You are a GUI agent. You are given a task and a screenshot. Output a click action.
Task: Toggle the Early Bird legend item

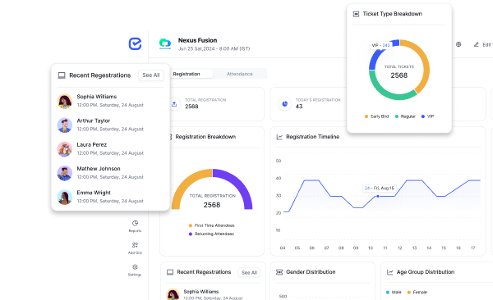point(376,116)
